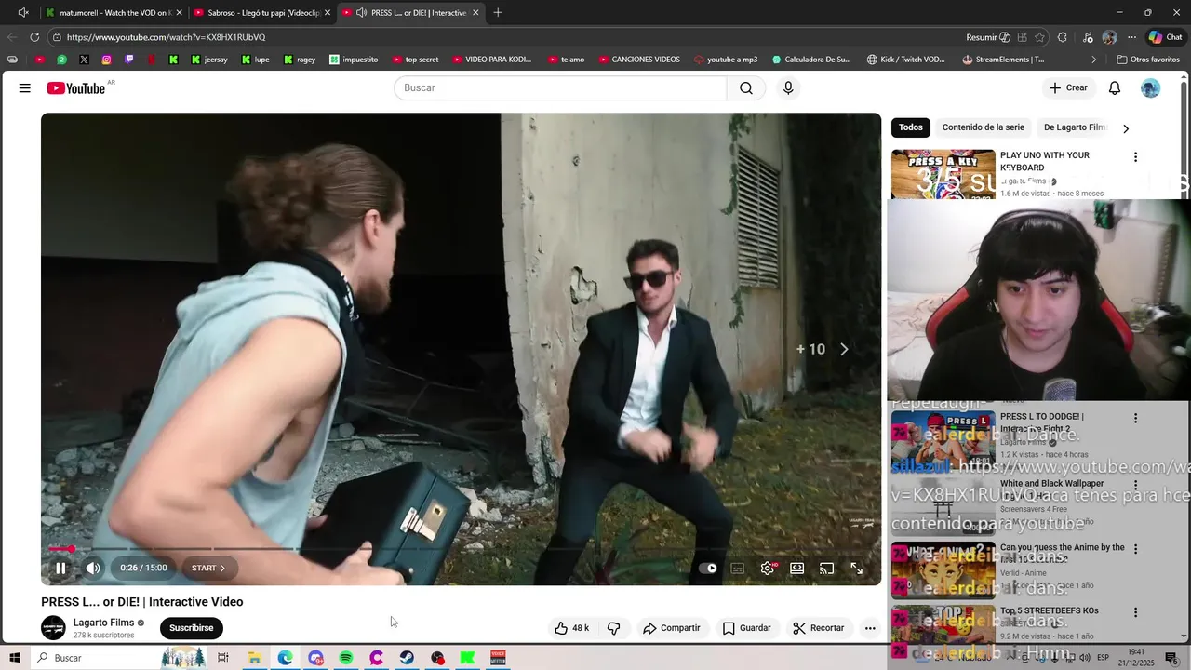
Task: Open options for PLAY UNO WITH YOUR KEYBOARD
Action: (1135, 157)
